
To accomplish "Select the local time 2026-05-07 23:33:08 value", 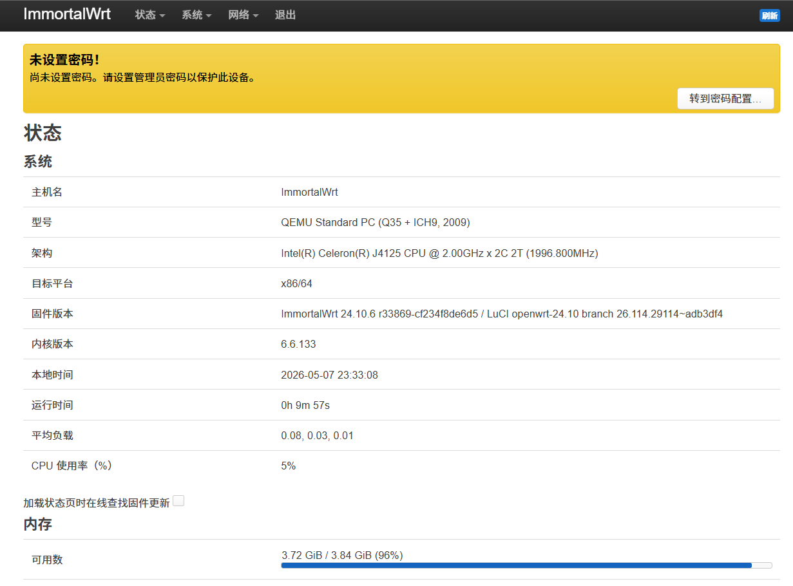I will click(329, 375).
